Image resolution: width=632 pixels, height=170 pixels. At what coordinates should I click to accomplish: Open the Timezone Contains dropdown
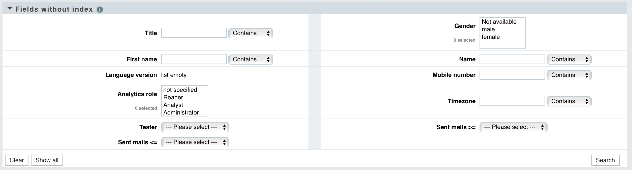569,101
